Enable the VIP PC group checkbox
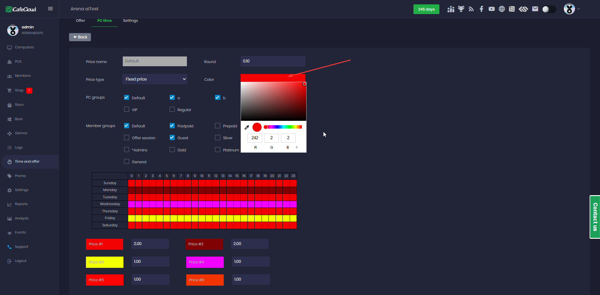 coord(127,110)
